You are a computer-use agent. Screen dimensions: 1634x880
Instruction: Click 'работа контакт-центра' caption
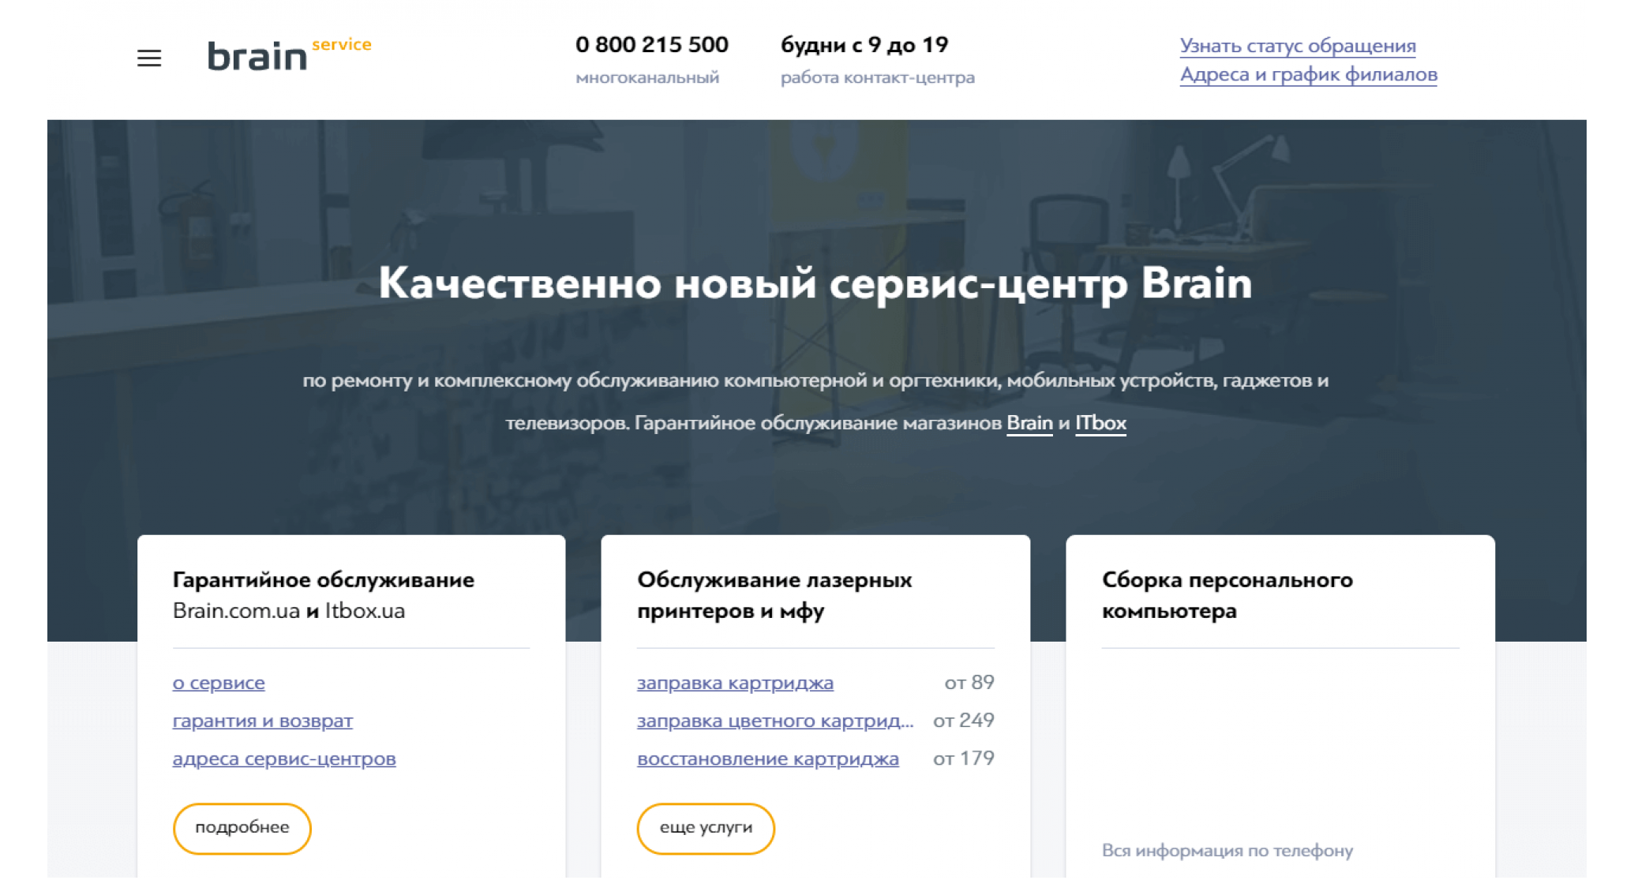coord(878,77)
